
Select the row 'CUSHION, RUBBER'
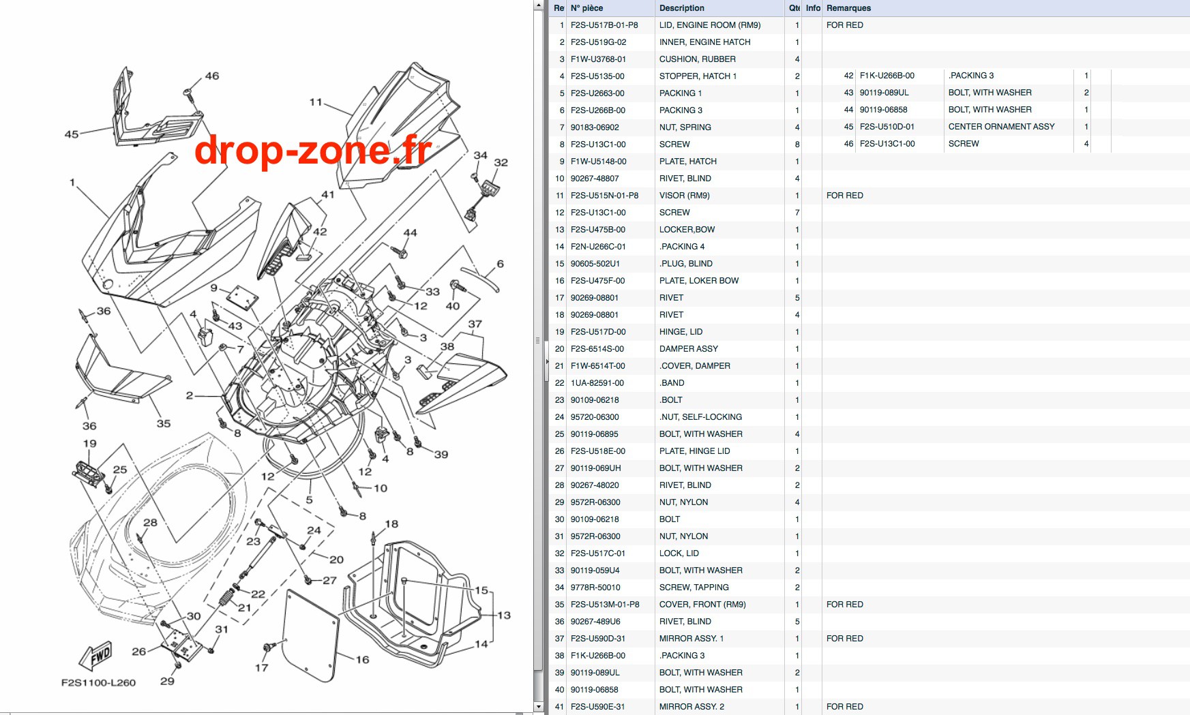869,59
